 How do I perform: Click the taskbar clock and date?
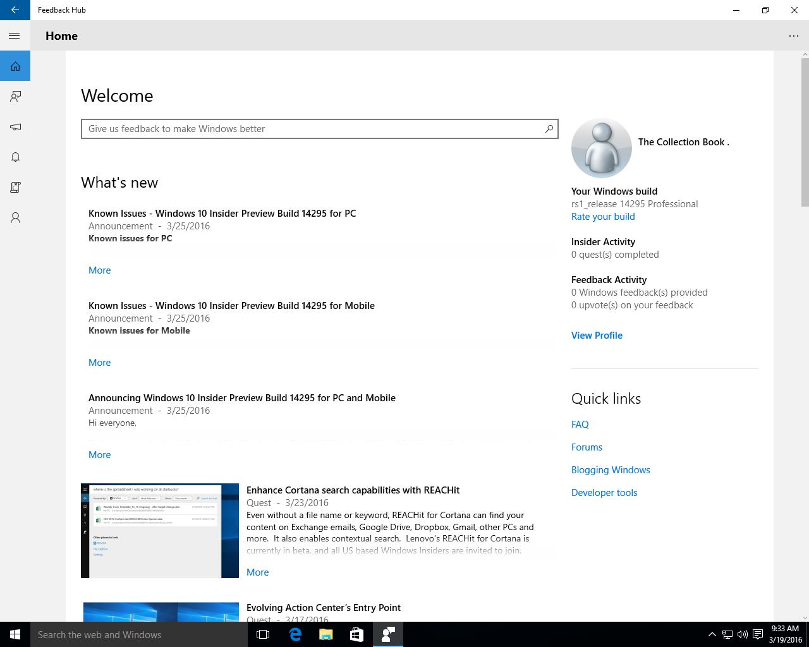pyautogui.click(x=785, y=634)
